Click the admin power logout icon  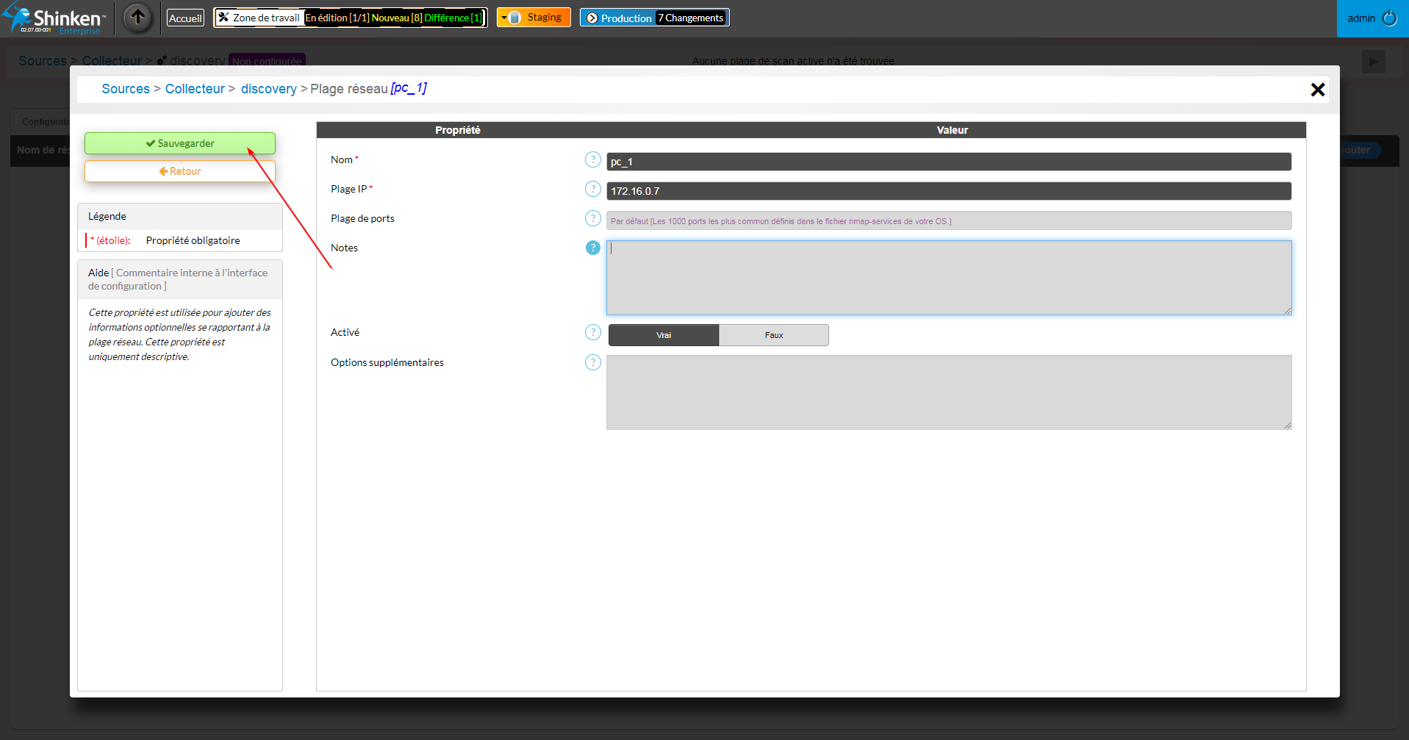[x=1389, y=18]
